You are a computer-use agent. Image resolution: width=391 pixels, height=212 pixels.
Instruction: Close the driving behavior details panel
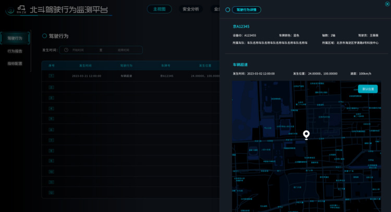[x=386, y=4]
